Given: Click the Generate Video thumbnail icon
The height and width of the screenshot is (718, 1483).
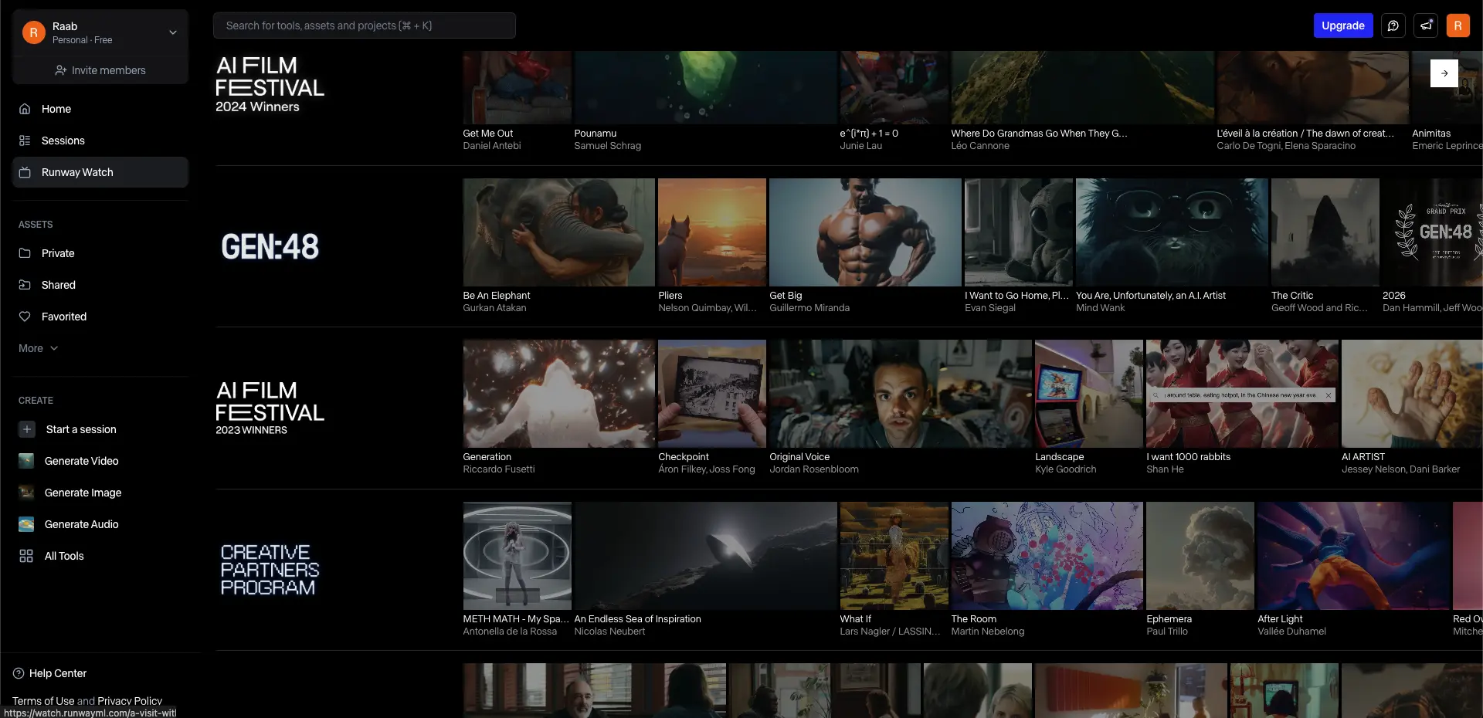Looking at the screenshot, I should 26,461.
